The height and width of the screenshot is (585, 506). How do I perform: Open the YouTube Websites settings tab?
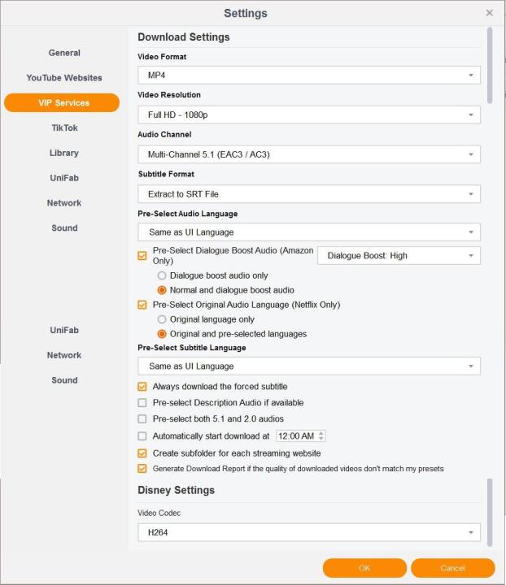[64, 78]
